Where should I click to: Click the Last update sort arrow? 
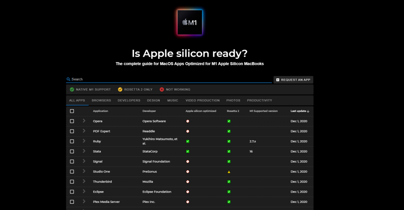coord(308,111)
